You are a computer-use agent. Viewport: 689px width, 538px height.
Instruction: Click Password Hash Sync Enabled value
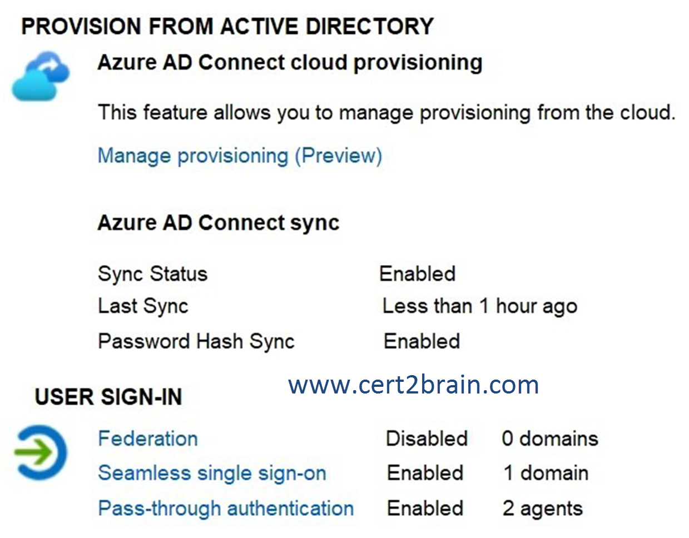[x=422, y=341]
